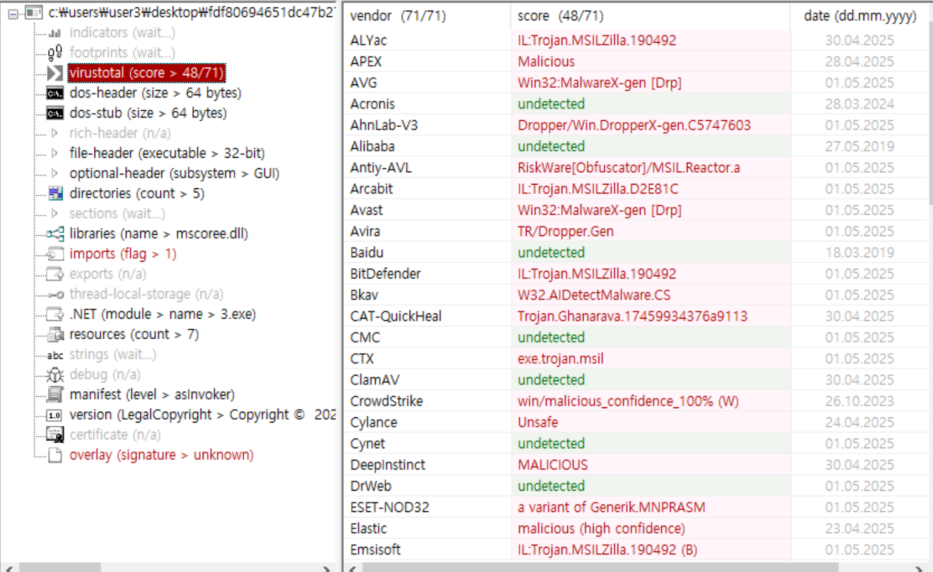This screenshot has height=572, width=933.
Task: Select dos-header (size > 64 bytes)
Action: [155, 93]
